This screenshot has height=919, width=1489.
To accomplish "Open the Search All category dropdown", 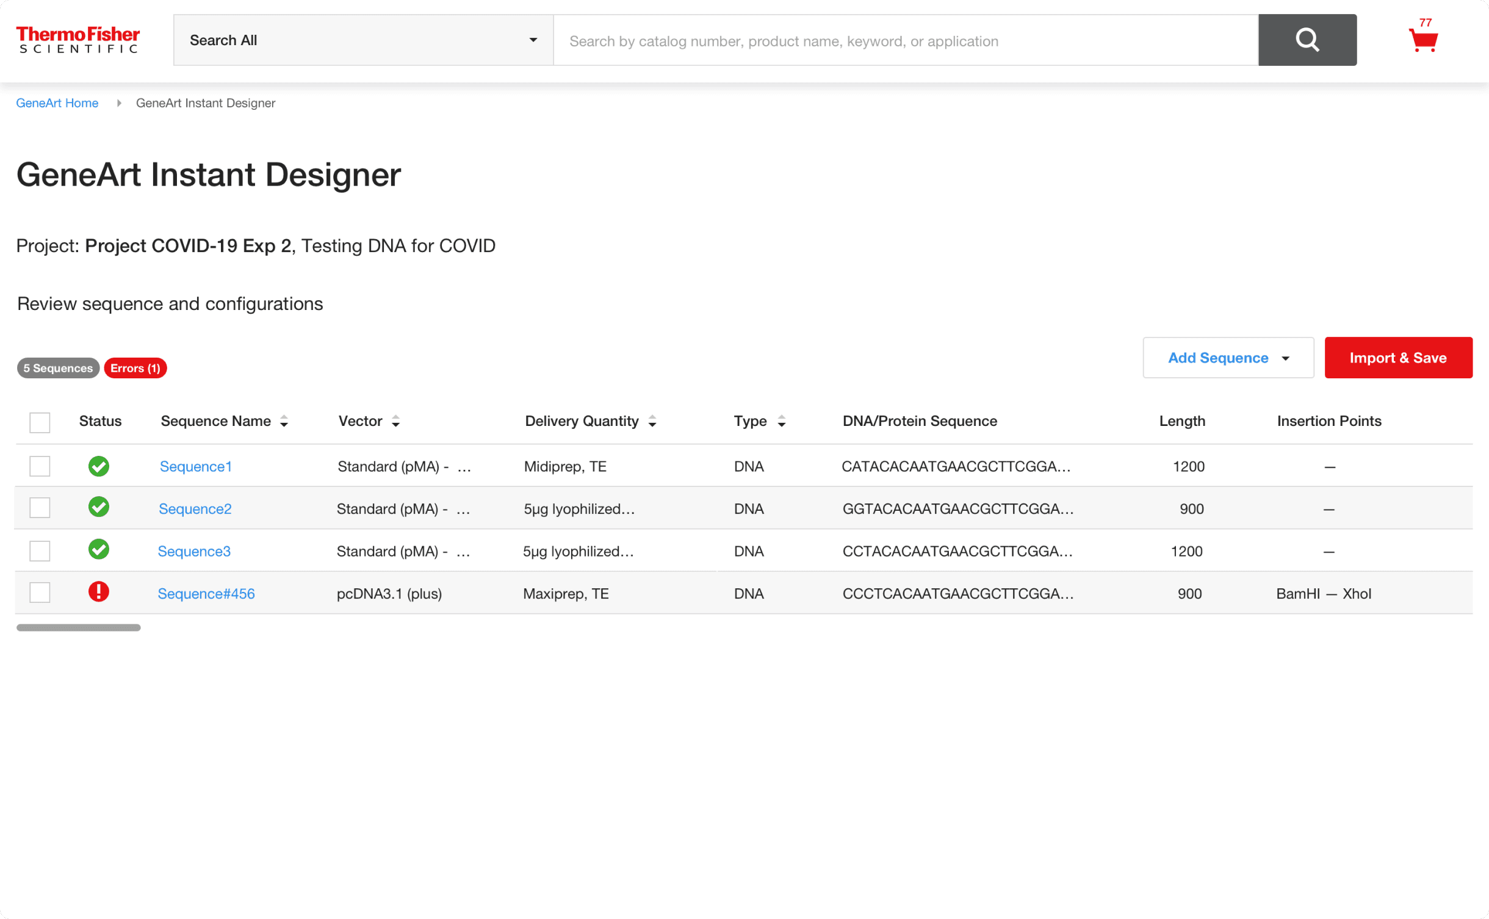I will point(363,40).
